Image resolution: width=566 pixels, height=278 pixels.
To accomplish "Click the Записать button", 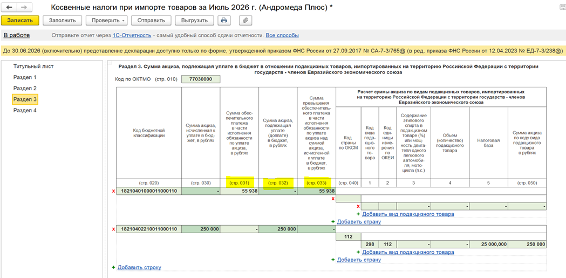I will click(20, 21).
